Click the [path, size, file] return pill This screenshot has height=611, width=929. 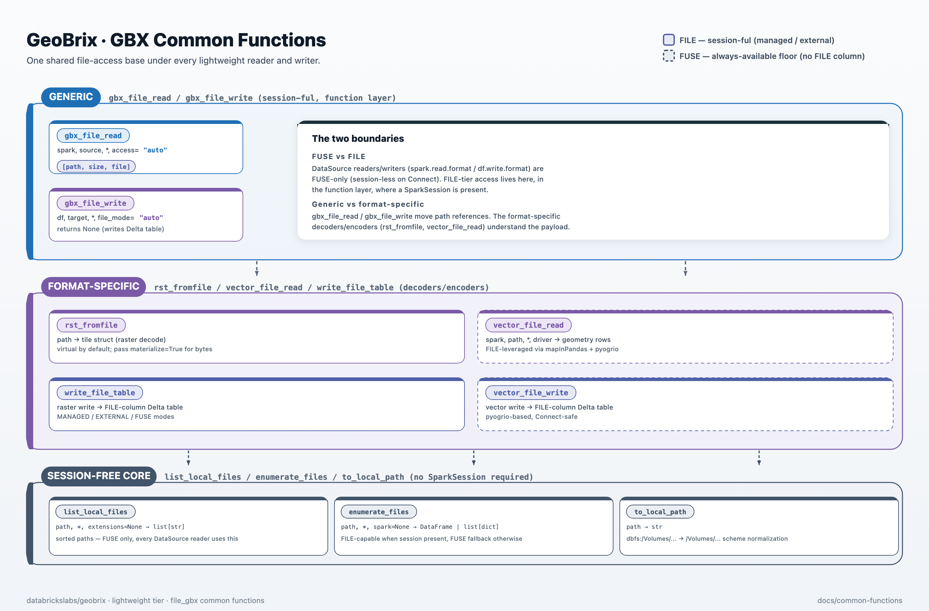pos(96,166)
